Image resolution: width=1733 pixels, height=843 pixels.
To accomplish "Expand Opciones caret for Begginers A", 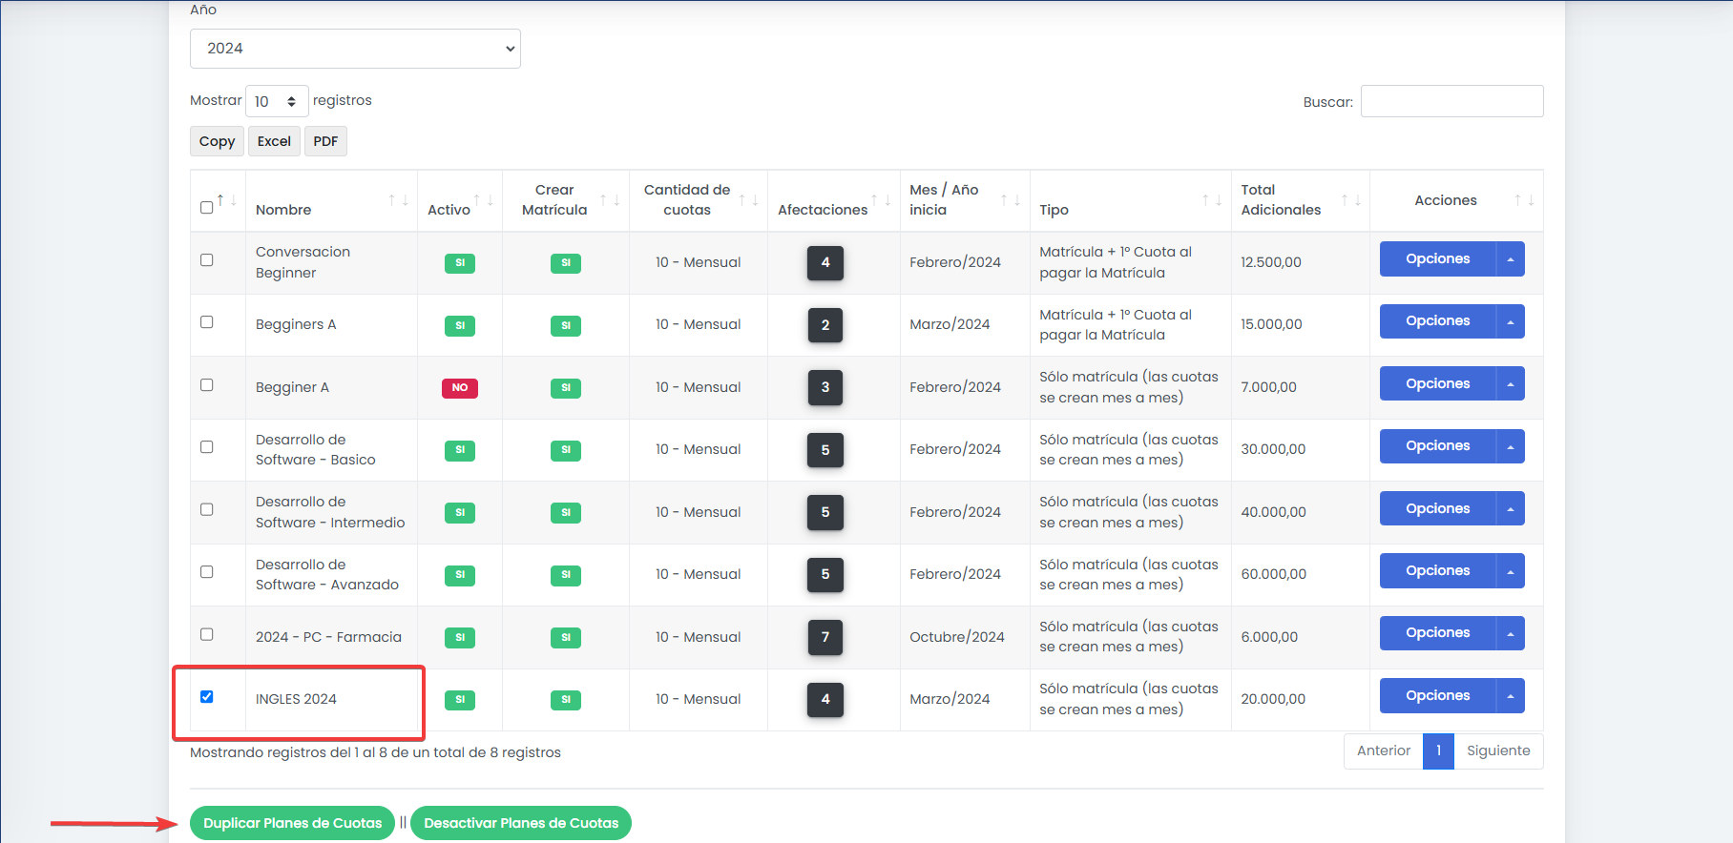I will coord(1511,321).
